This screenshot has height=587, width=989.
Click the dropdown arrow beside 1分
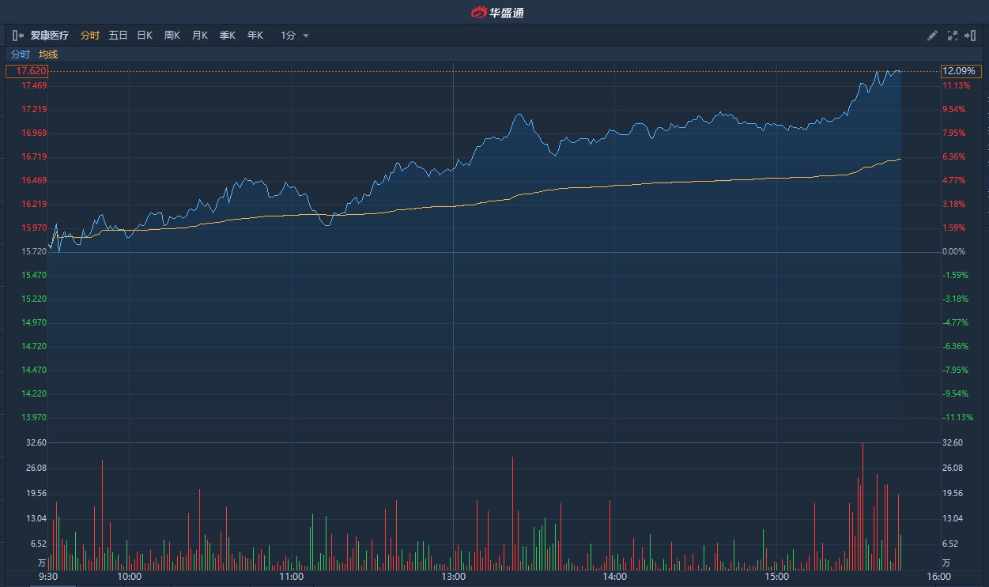coord(306,36)
